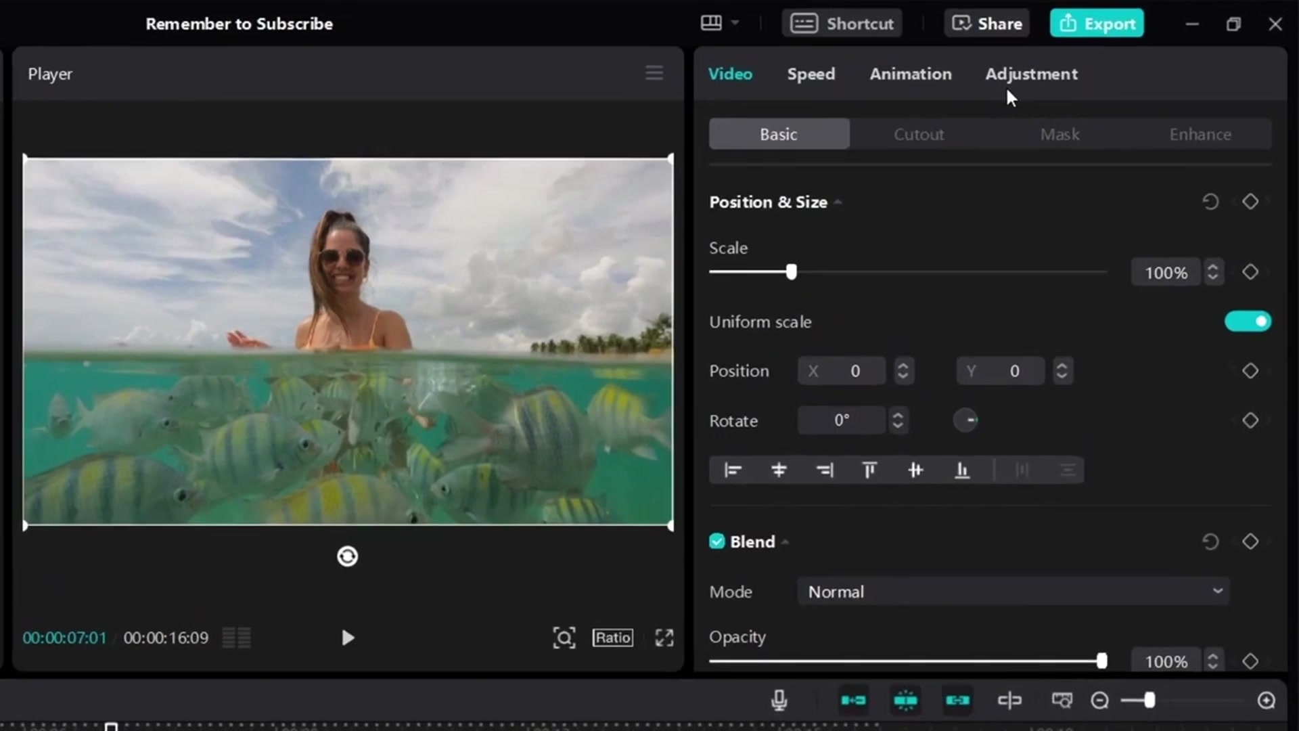Select the Basic sub-tab
This screenshot has height=731, width=1299.
pyautogui.click(x=779, y=134)
